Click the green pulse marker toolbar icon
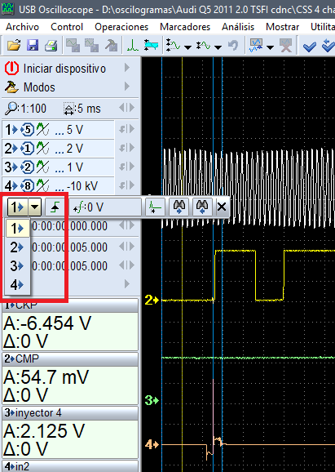Screen dimensions: 335x472 [x=133, y=46]
